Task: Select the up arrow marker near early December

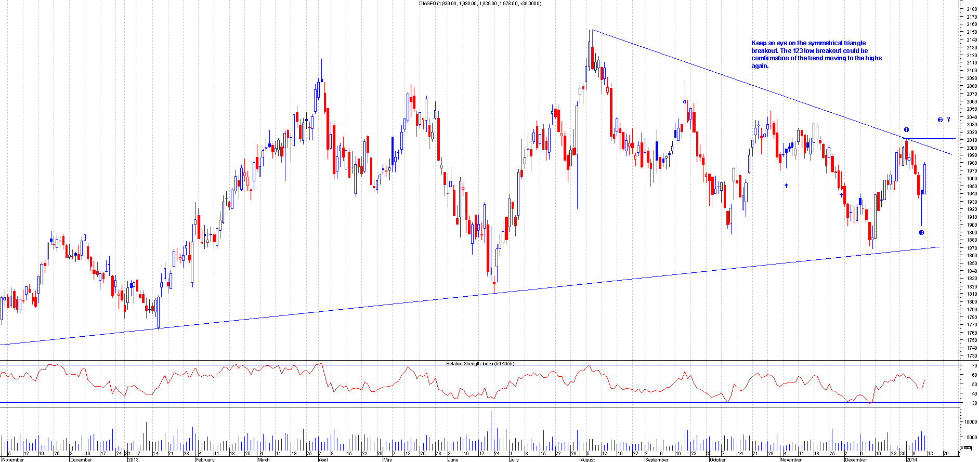Action: [x=841, y=195]
